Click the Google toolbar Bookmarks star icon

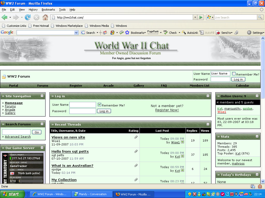coord(127,33)
